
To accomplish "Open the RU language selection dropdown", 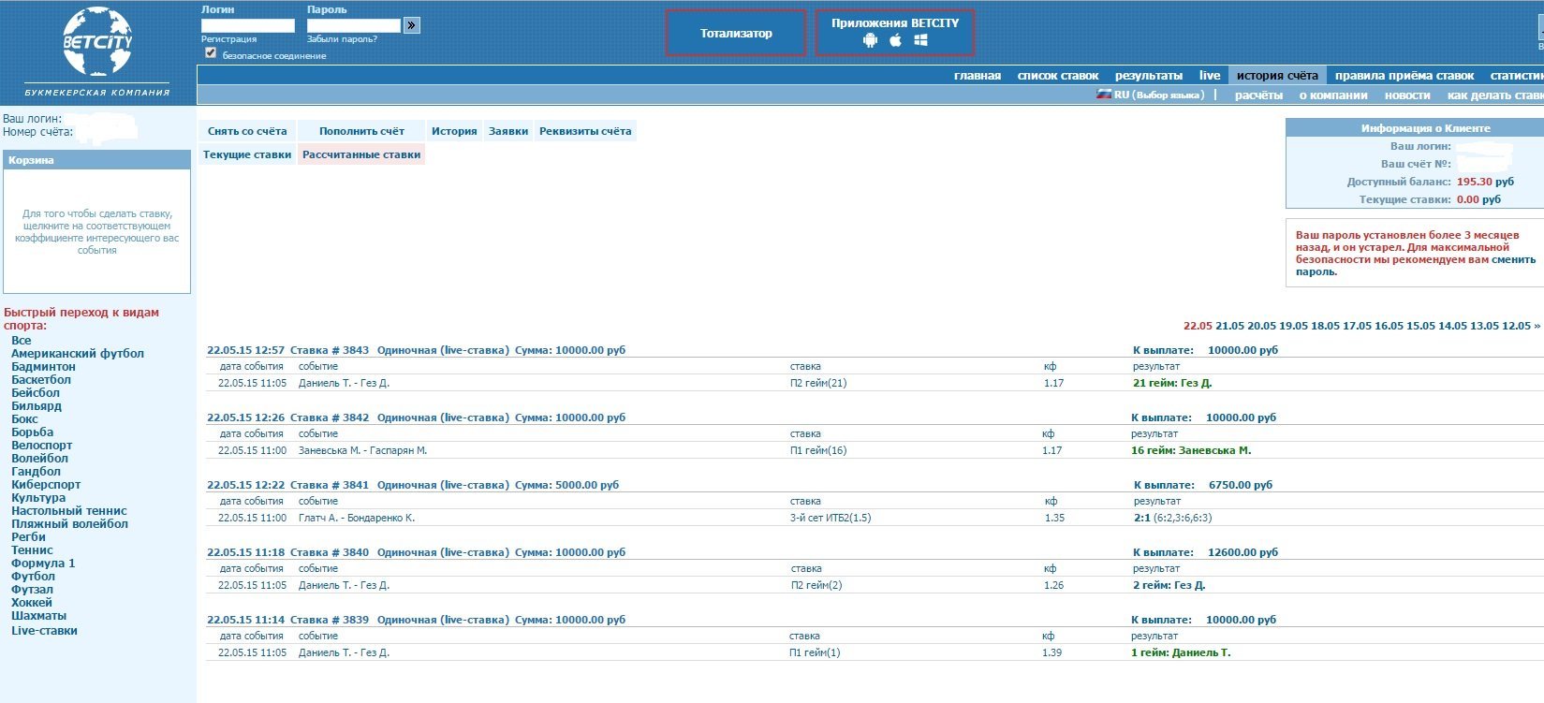I will pyautogui.click(x=1158, y=95).
